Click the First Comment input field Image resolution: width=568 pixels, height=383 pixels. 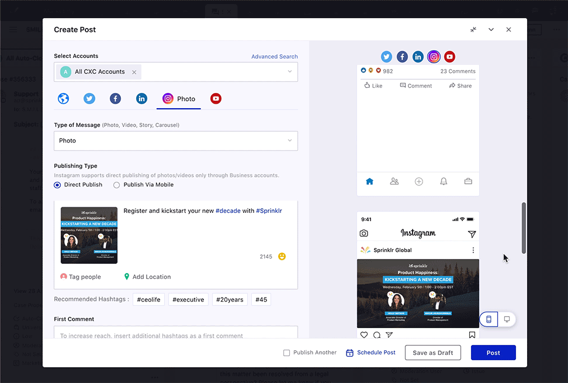[176, 333]
